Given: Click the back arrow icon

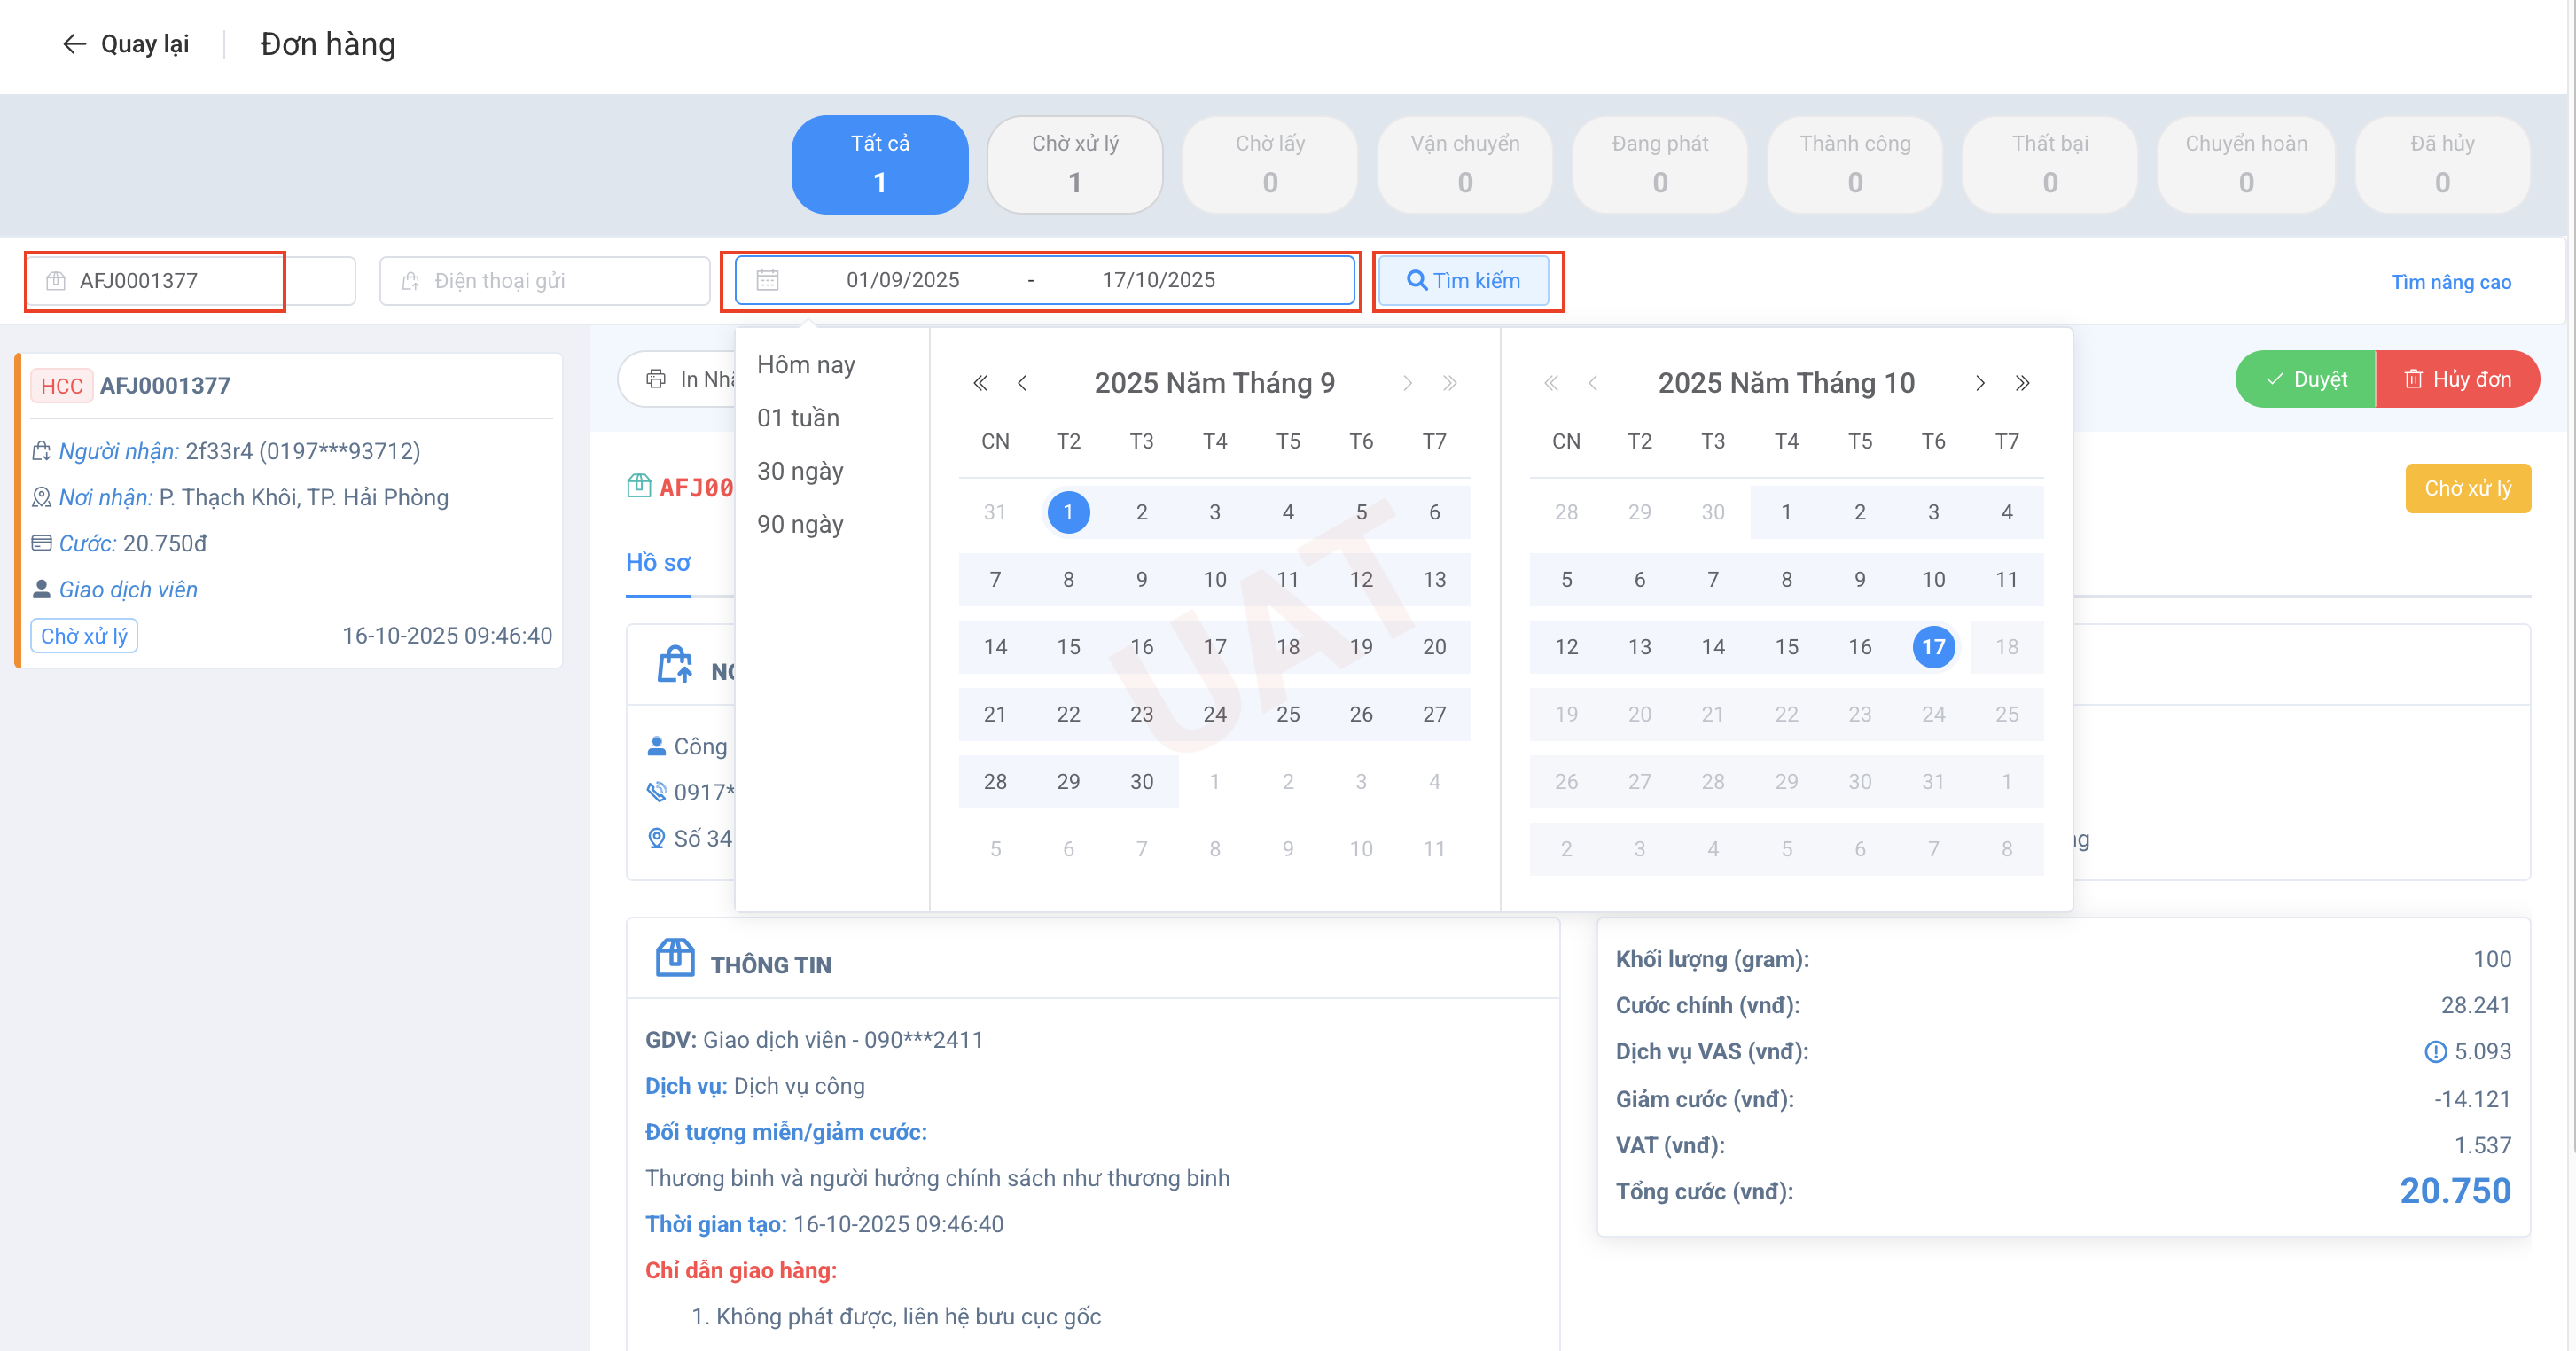Looking at the screenshot, I should 74,44.
